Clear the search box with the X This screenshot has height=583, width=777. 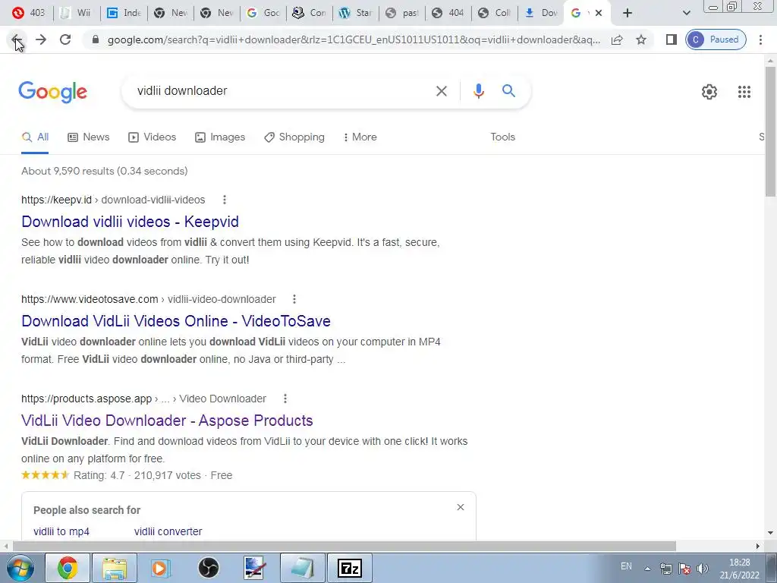[441, 91]
